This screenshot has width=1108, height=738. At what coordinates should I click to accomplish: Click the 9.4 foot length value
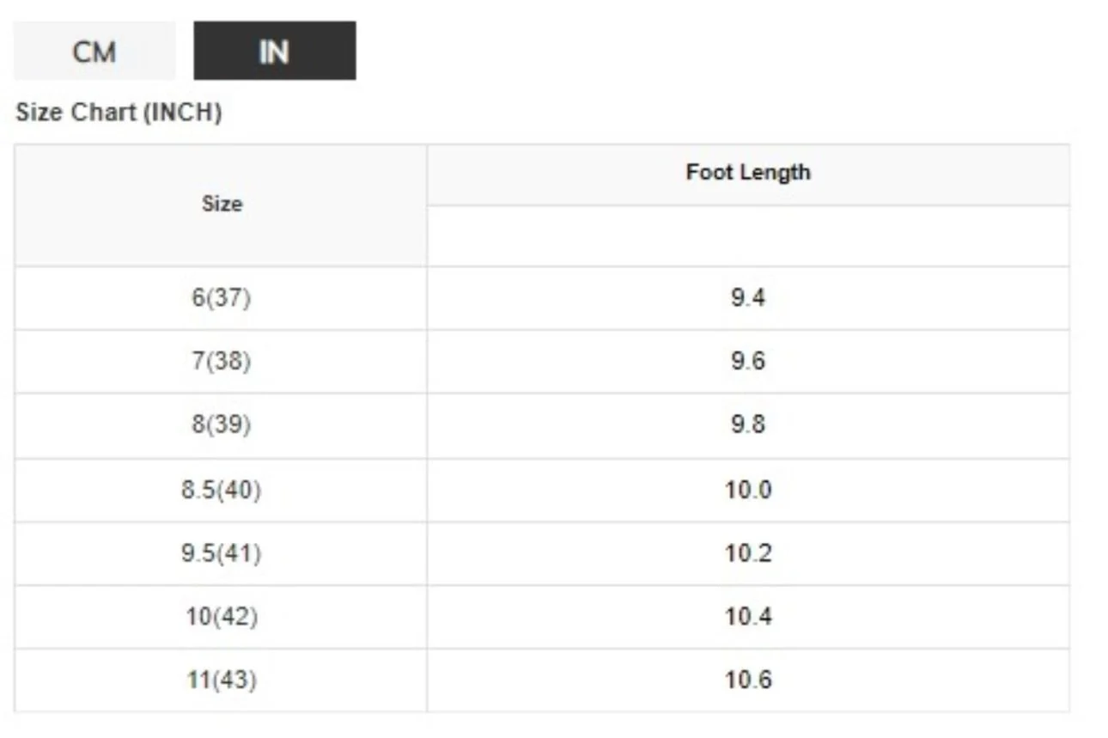747,297
